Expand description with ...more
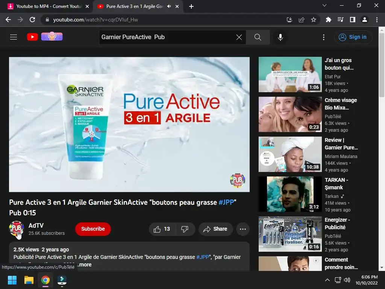 pos(85,265)
